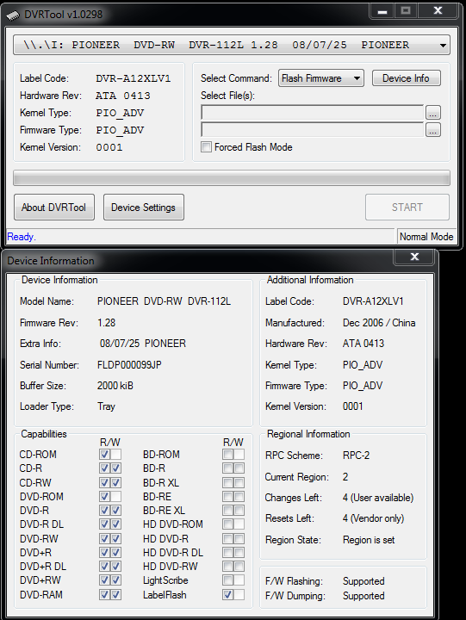Click Buffer Size value 2000 kiB

115,386
